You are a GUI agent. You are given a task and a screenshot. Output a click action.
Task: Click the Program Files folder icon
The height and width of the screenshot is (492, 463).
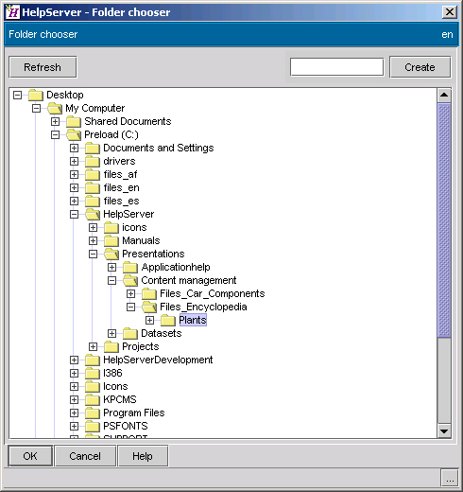tap(93, 413)
